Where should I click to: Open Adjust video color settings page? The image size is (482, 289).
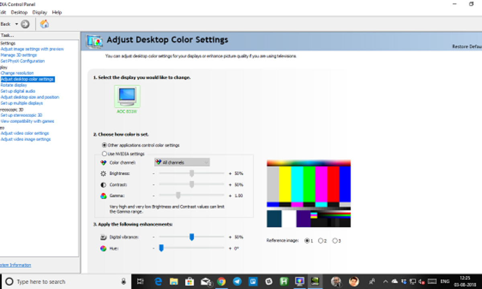pyautogui.click(x=25, y=133)
